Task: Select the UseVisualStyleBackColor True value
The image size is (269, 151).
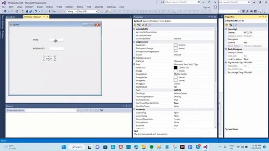Action: coord(176,103)
